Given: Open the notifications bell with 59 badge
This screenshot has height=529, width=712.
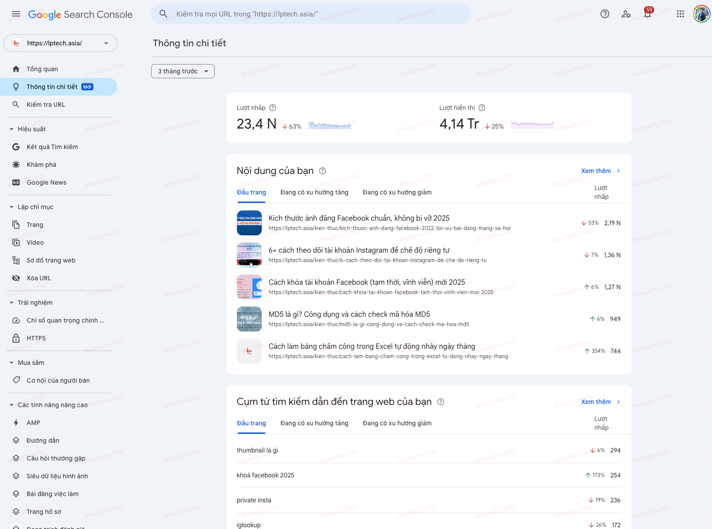Looking at the screenshot, I should tap(648, 13).
